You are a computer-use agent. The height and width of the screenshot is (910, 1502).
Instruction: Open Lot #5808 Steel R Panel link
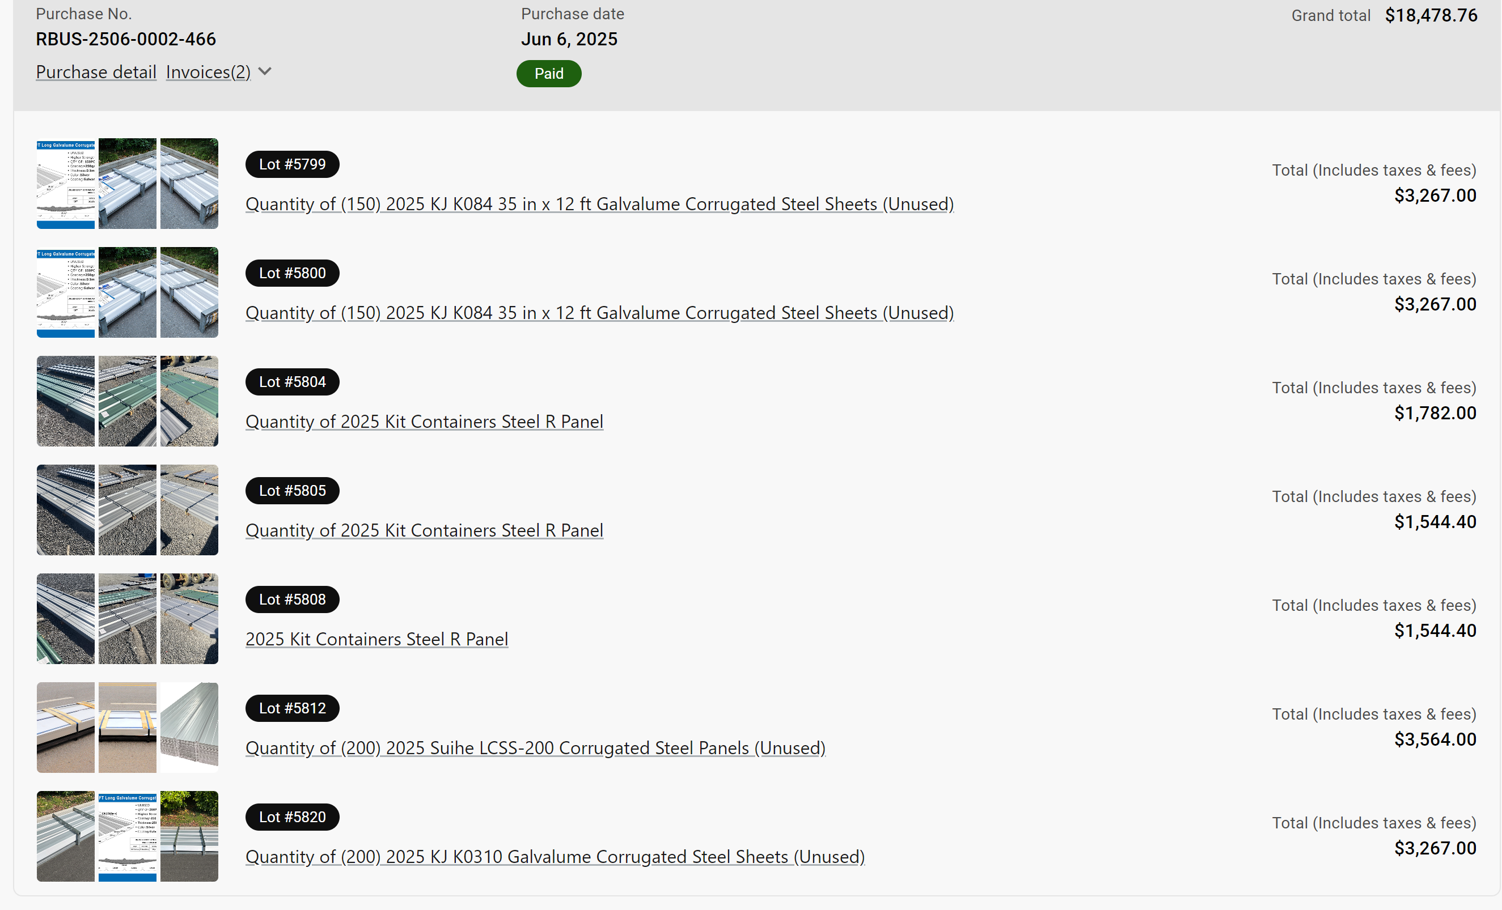[376, 639]
